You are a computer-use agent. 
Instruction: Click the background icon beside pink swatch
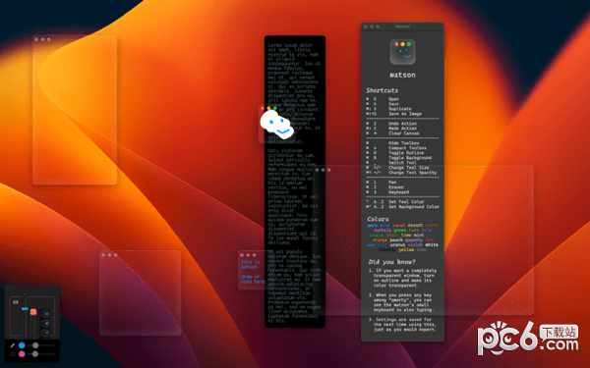click(x=13, y=354)
